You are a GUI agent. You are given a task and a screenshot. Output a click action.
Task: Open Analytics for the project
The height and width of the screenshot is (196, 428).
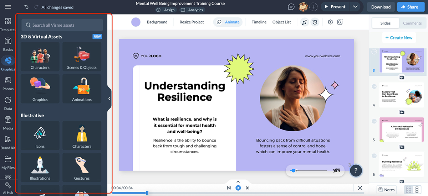(192, 10)
